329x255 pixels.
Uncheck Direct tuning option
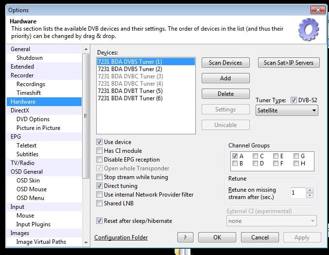click(x=100, y=186)
